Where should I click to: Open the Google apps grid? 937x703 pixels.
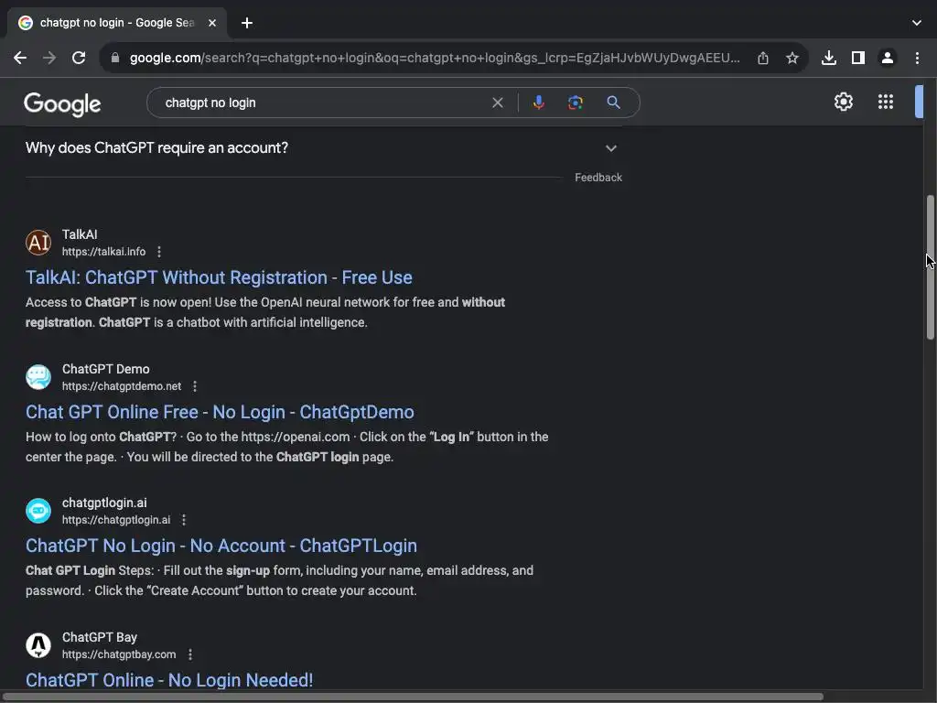click(886, 102)
